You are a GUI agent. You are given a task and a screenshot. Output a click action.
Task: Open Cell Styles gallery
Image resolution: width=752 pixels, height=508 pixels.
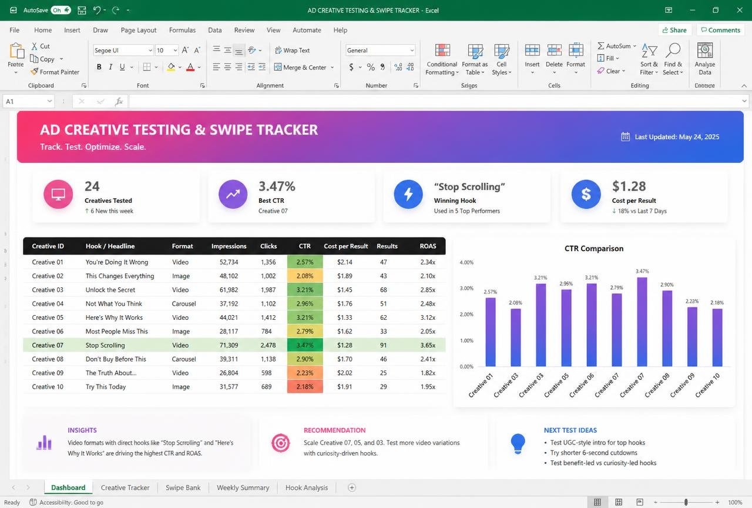pyautogui.click(x=502, y=59)
